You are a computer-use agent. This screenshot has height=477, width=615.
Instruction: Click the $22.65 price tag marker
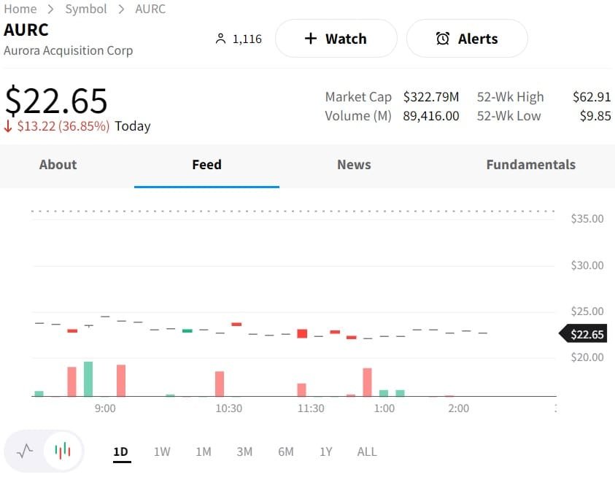point(583,334)
